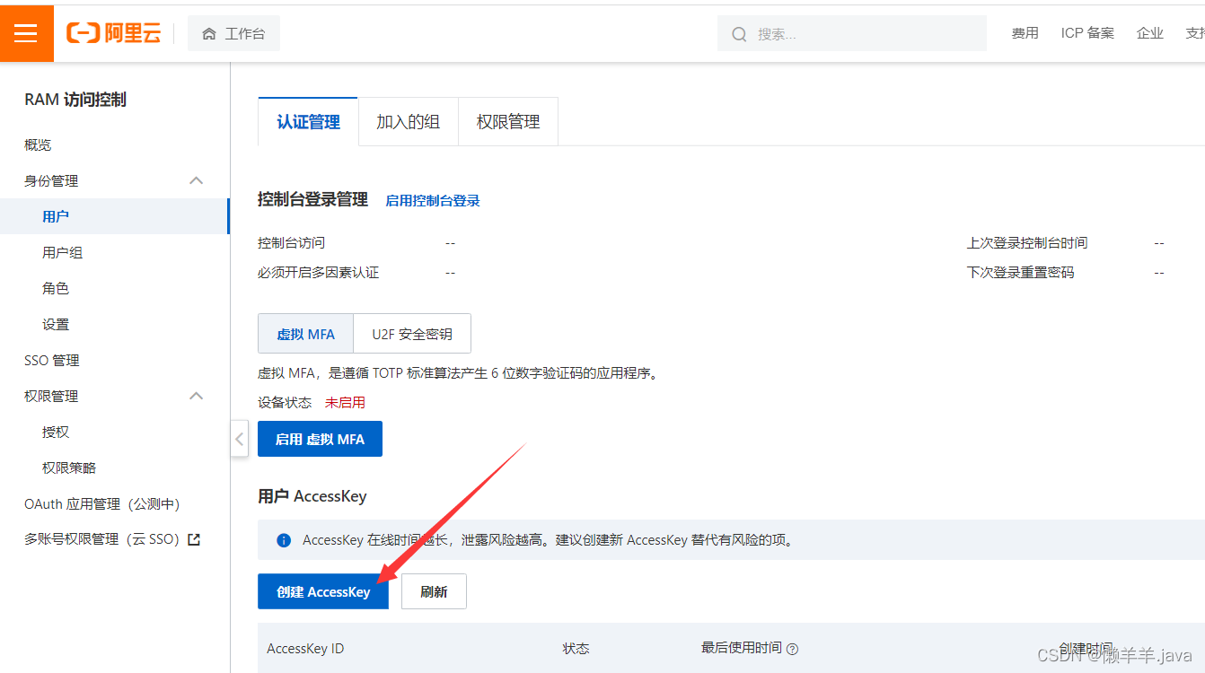Click external link icon beside 多账号权限管理
Viewport: 1205px width, 673px height.
(193, 539)
